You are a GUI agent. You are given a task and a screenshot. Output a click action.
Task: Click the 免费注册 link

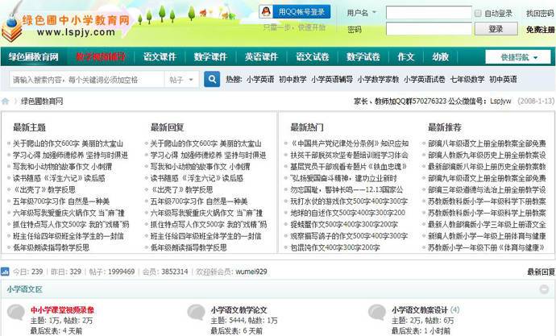point(540,29)
